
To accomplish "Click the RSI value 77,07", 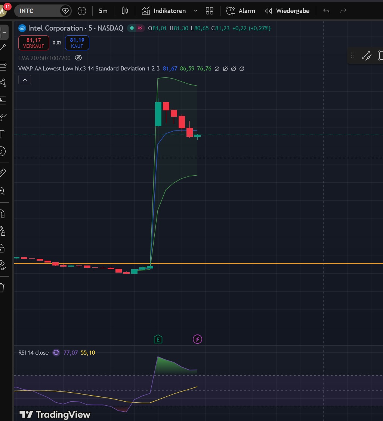I will [71, 353].
